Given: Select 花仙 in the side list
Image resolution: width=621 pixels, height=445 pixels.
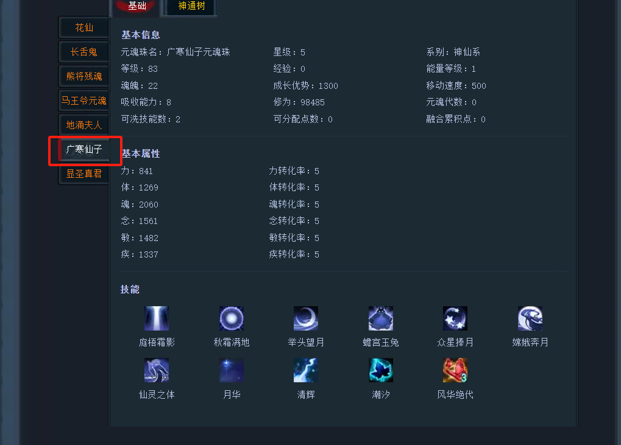Looking at the screenshot, I should pos(84,27).
